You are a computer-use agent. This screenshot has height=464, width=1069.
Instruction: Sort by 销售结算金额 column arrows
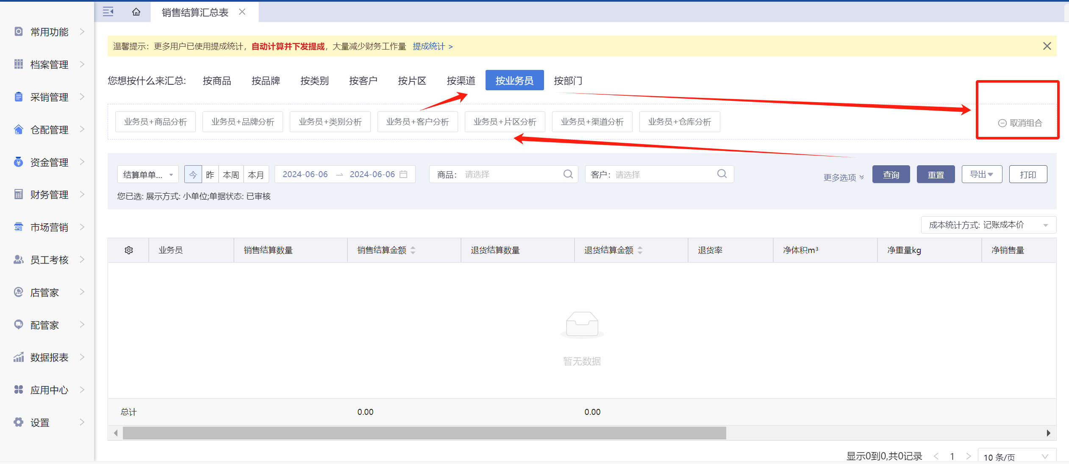(x=413, y=250)
